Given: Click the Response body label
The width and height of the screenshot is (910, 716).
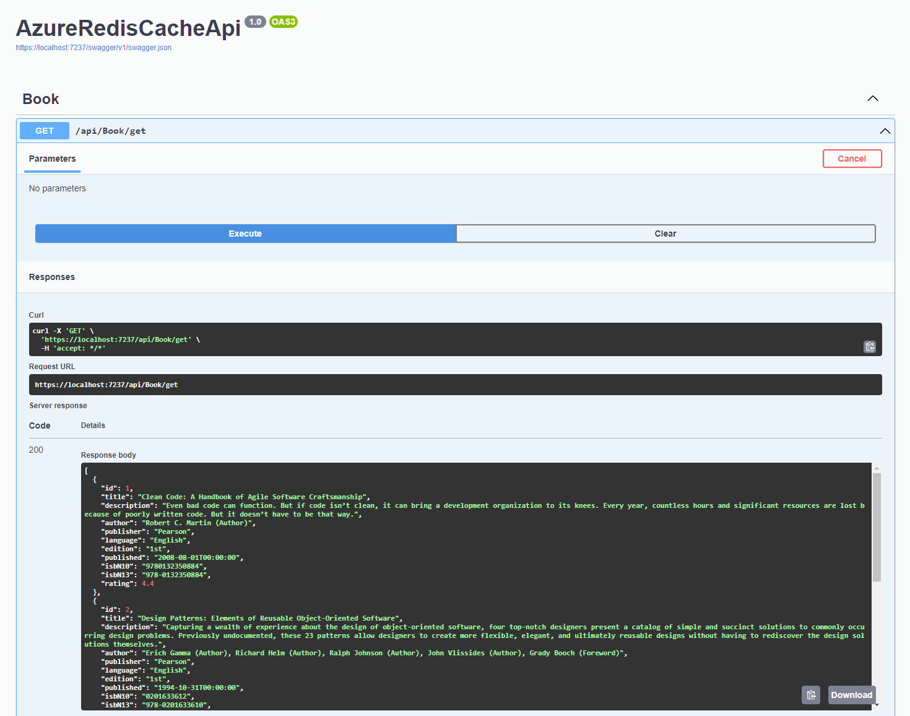Looking at the screenshot, I should [x=108, y=455].
